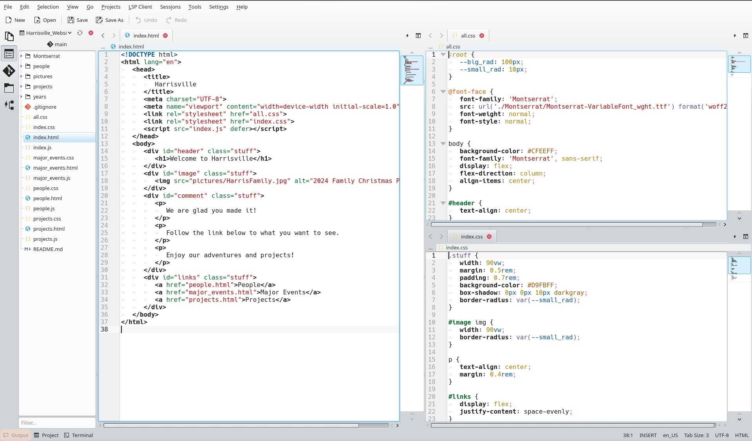Split the index.css view

pyautogui.click(x=746, y=237)
